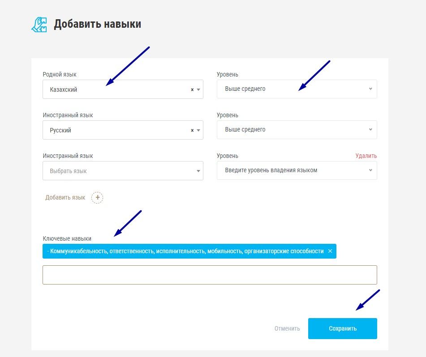Click the skills puzzle icon beside the title

(x=39, y=25)
